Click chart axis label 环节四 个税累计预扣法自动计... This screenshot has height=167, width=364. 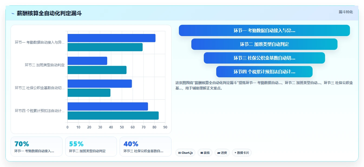40,111
